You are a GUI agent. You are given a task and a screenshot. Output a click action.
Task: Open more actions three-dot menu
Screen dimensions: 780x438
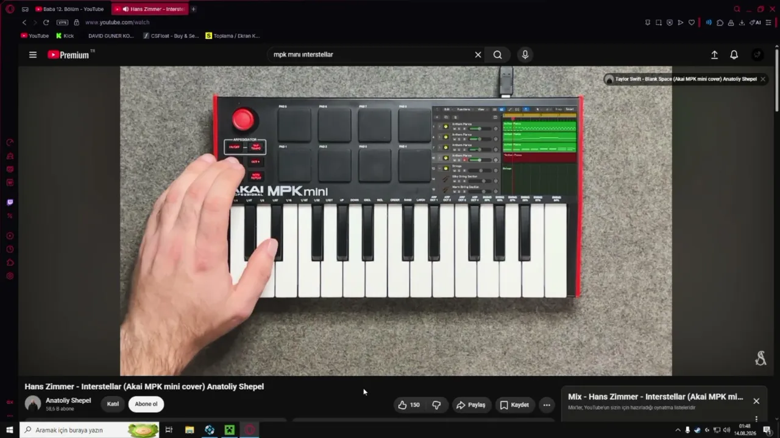pyautogui.click(x=547, y=405)
